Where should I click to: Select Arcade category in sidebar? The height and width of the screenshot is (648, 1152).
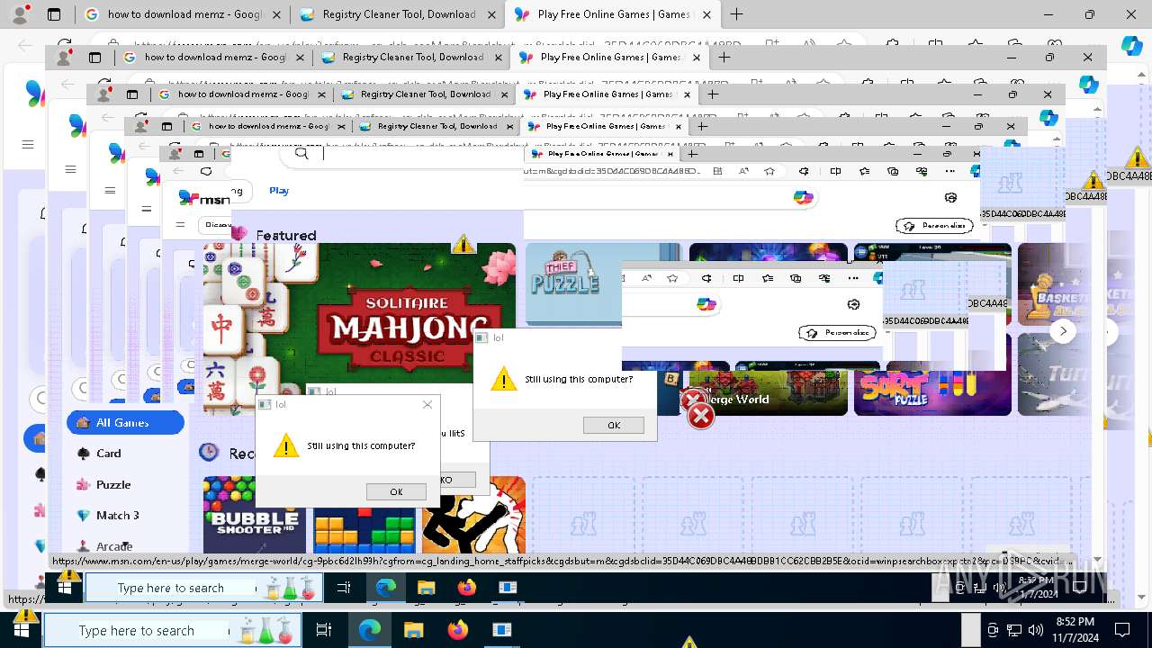coord(104,546)
